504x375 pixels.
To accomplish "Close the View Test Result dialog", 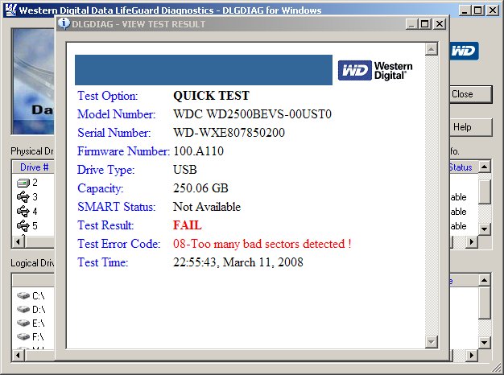I will [440, 24].
